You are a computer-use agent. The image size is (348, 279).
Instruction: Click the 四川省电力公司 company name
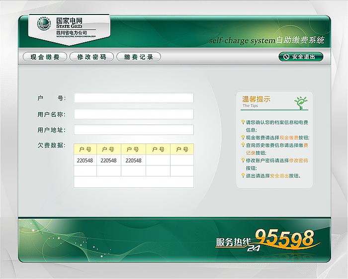pyautogui.click(x=72, y=33)
